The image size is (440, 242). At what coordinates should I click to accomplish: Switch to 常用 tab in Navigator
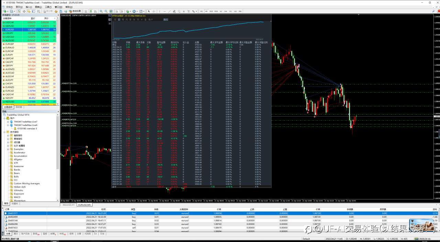click(6, 203)
